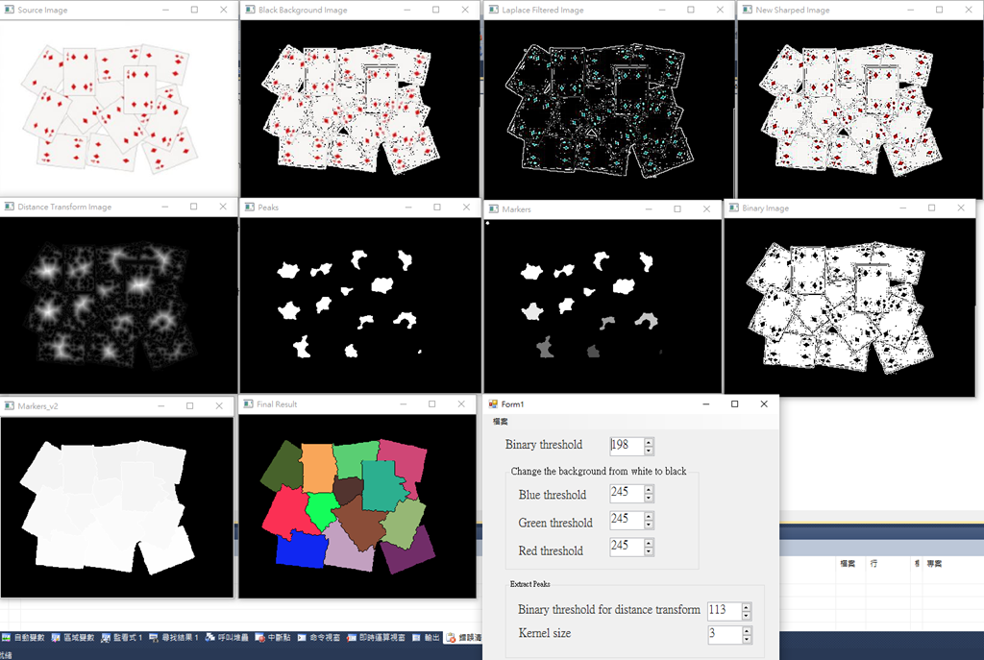The height and width of the screenshot is (660, 984).
Task: Click the Final Result window icon
Action: tap(249, 404)
